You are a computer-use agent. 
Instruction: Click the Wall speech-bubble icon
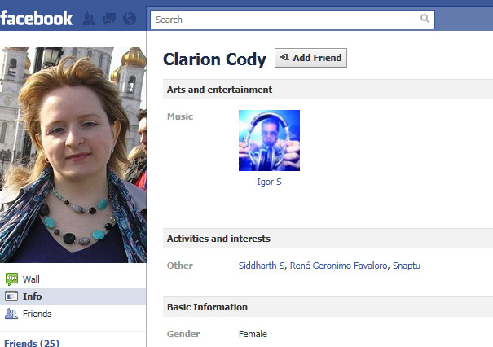(x=11, y=279)
